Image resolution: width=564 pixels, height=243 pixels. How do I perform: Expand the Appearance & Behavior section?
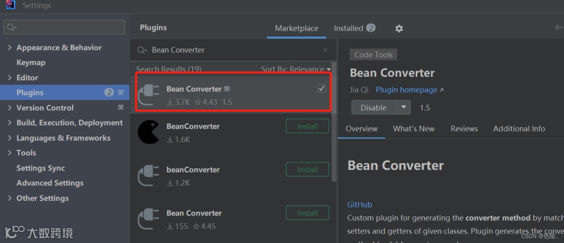9,47
